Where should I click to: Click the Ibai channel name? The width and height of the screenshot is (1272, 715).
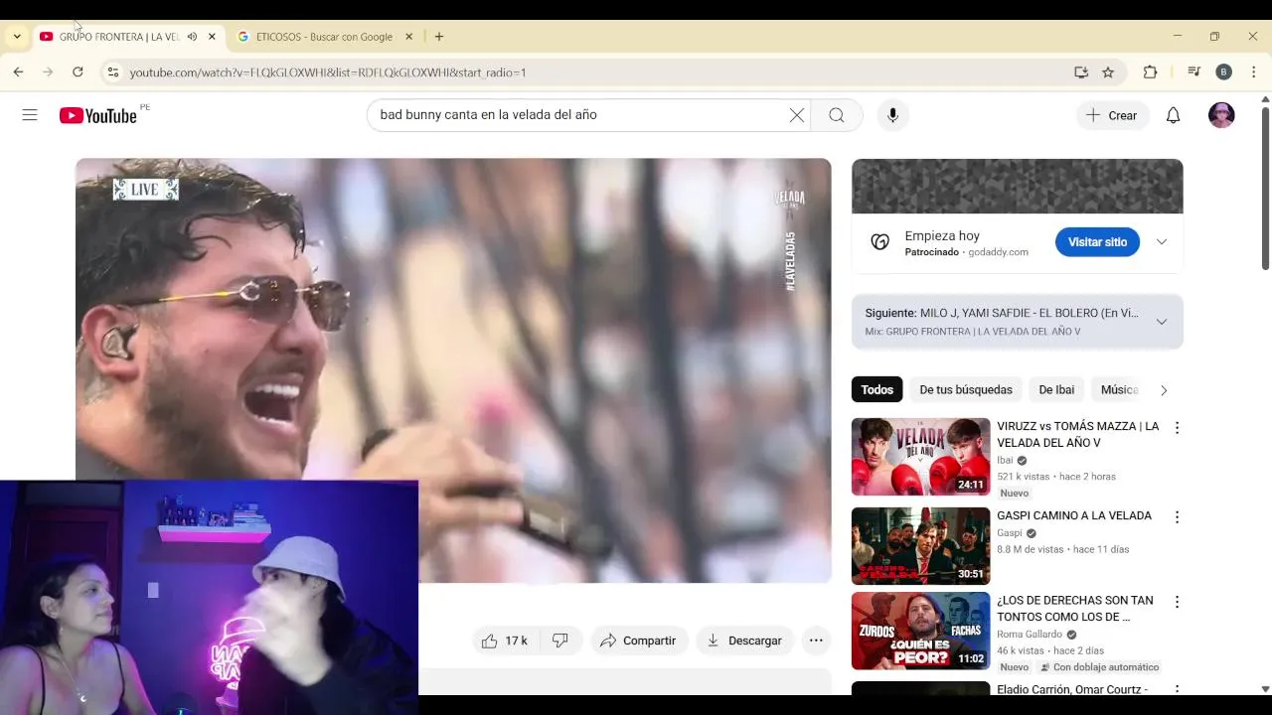point(1005,461)
